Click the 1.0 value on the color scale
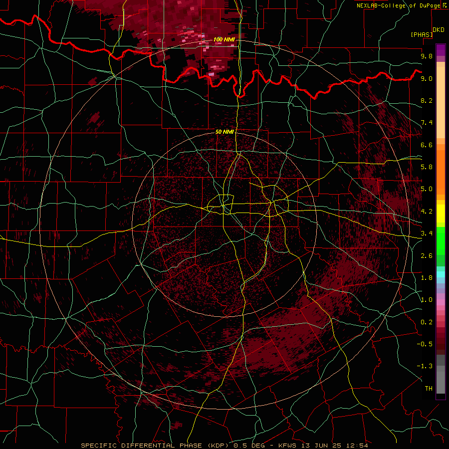This screenshot has height=449, width=449. click(427, 300)
